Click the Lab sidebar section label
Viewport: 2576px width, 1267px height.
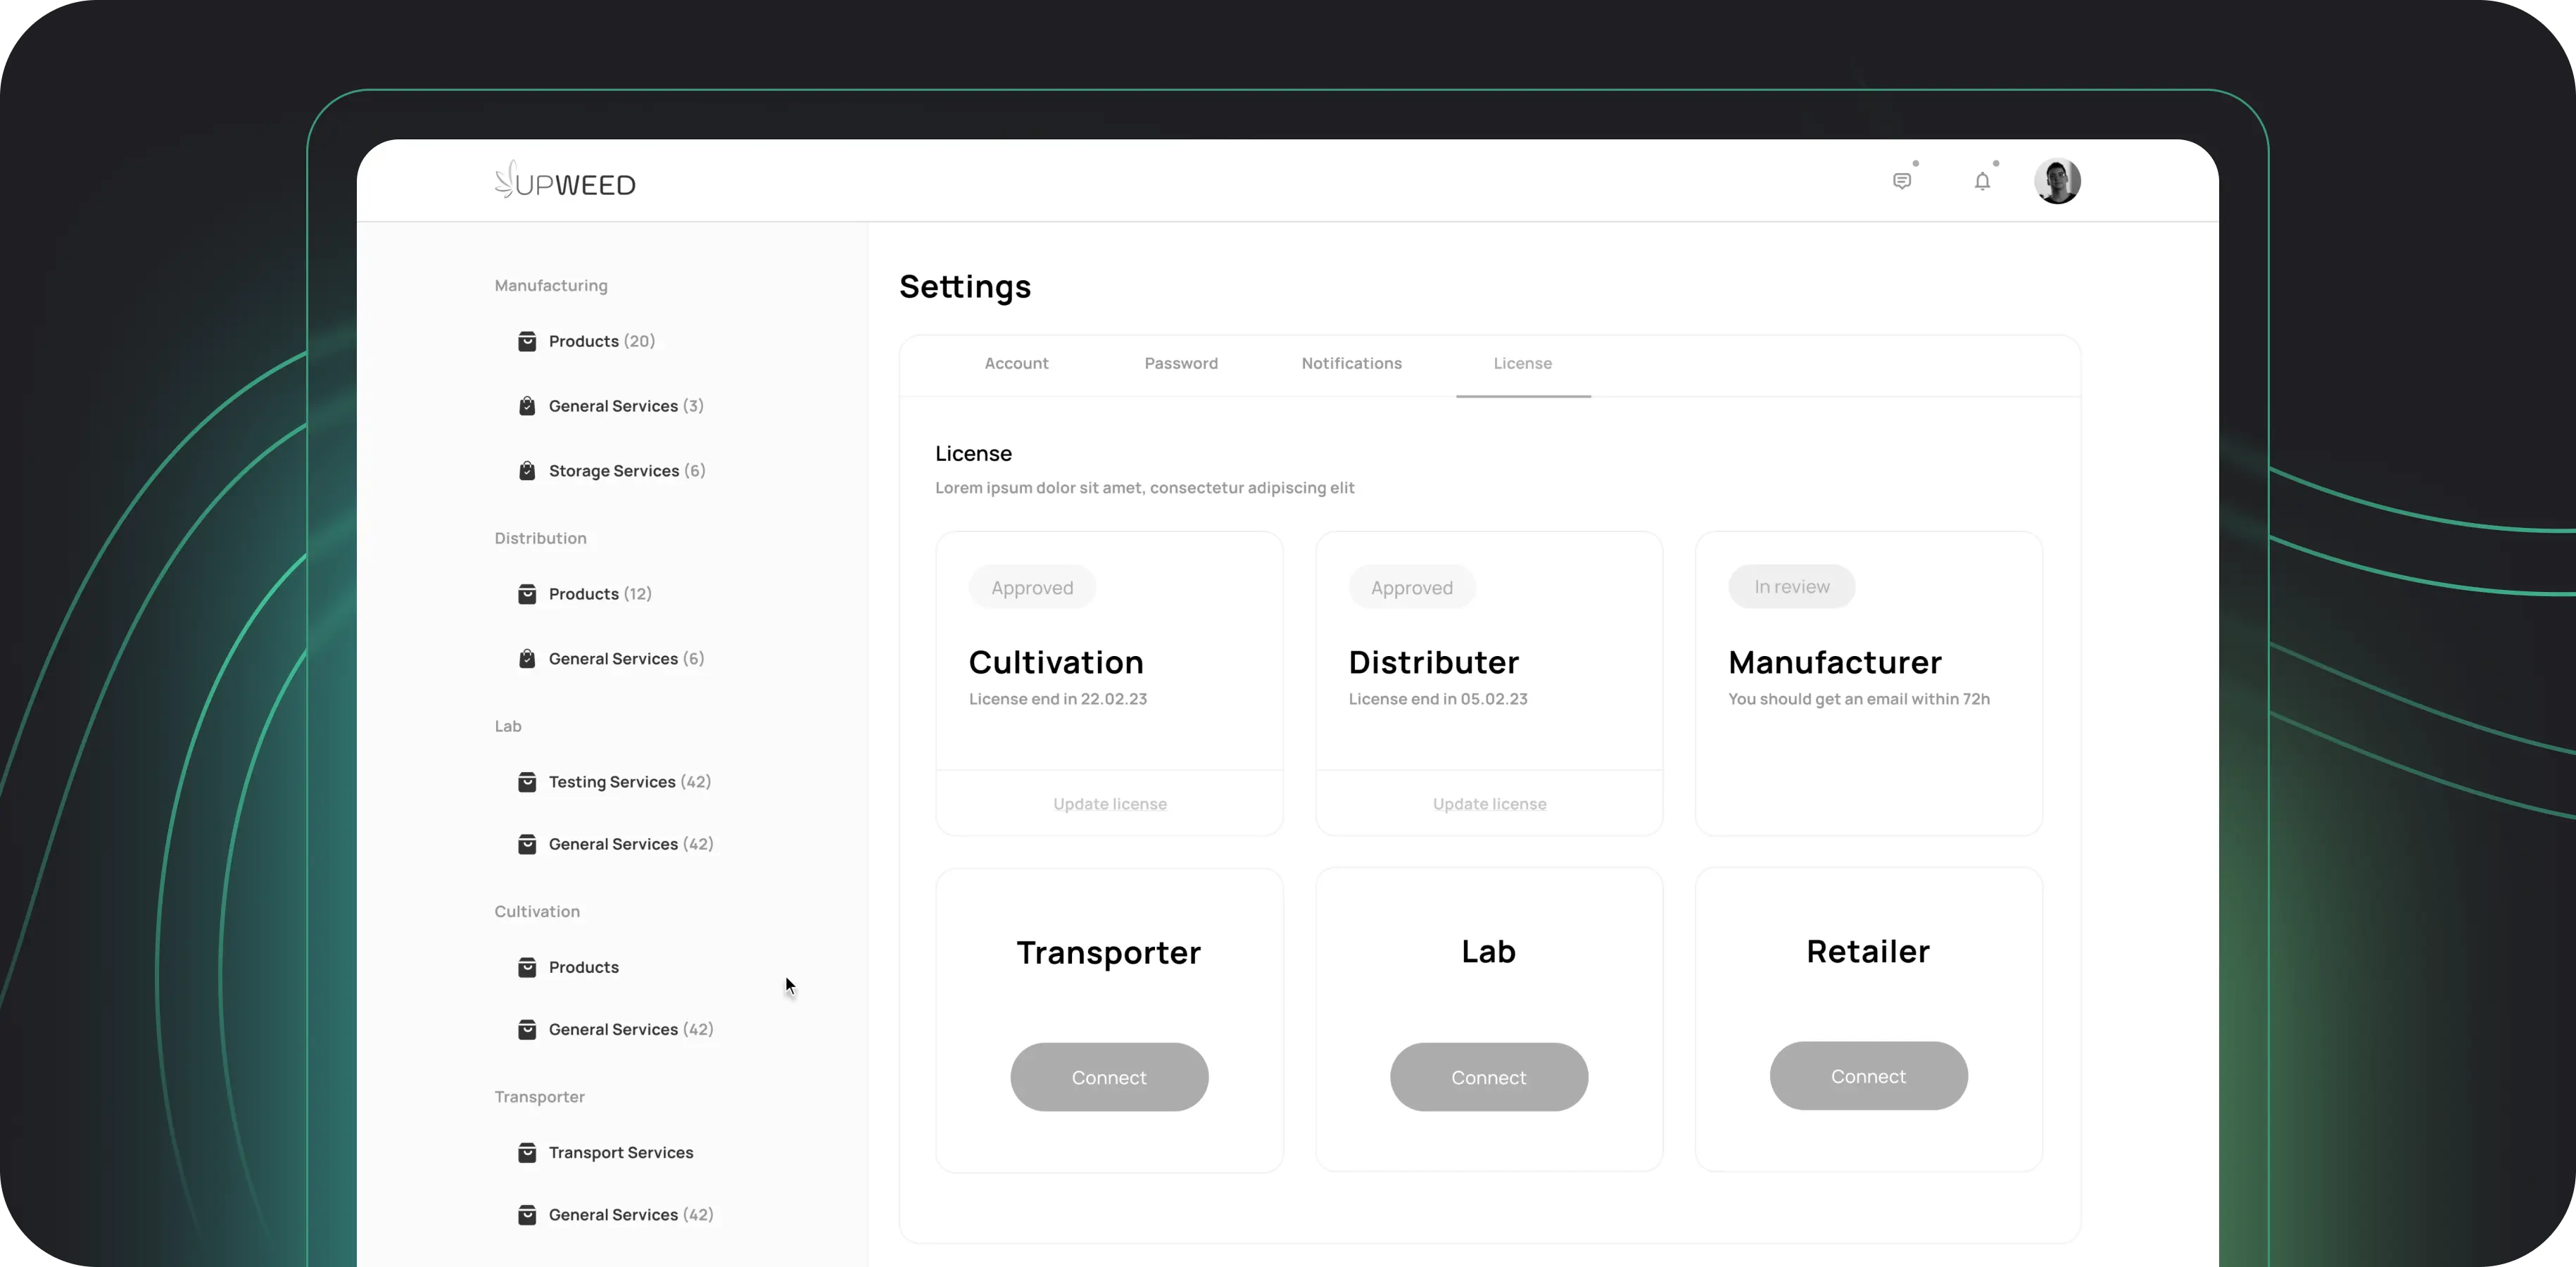tap(507, 727)
